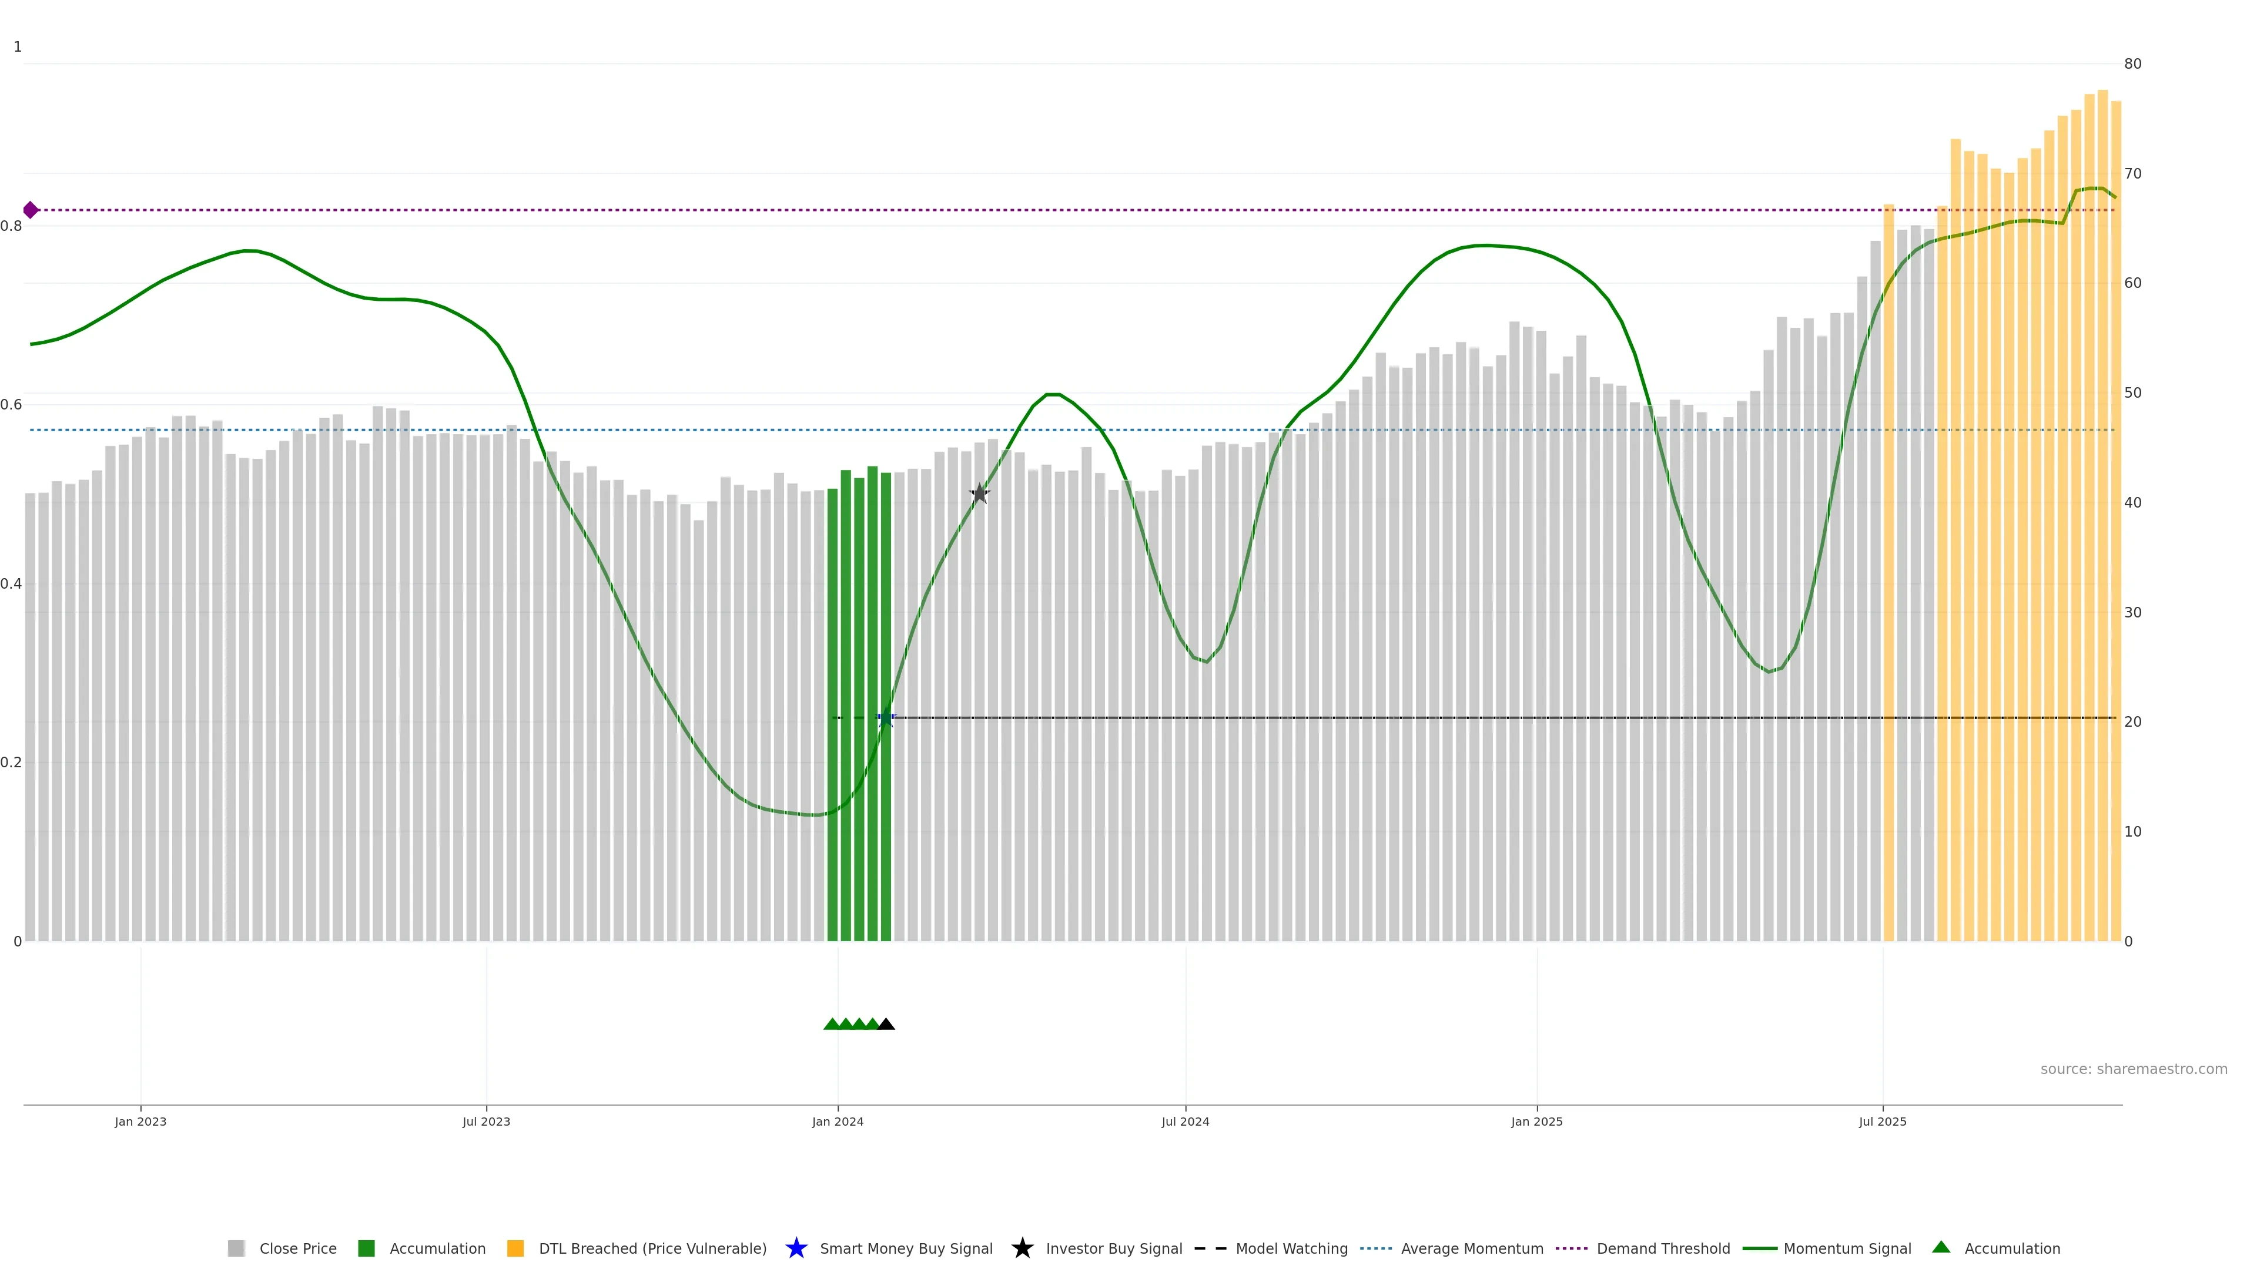
Task: Toggle DTL Breached (Price Vulnerable) legend entry
Action: tap(652, 1249)
